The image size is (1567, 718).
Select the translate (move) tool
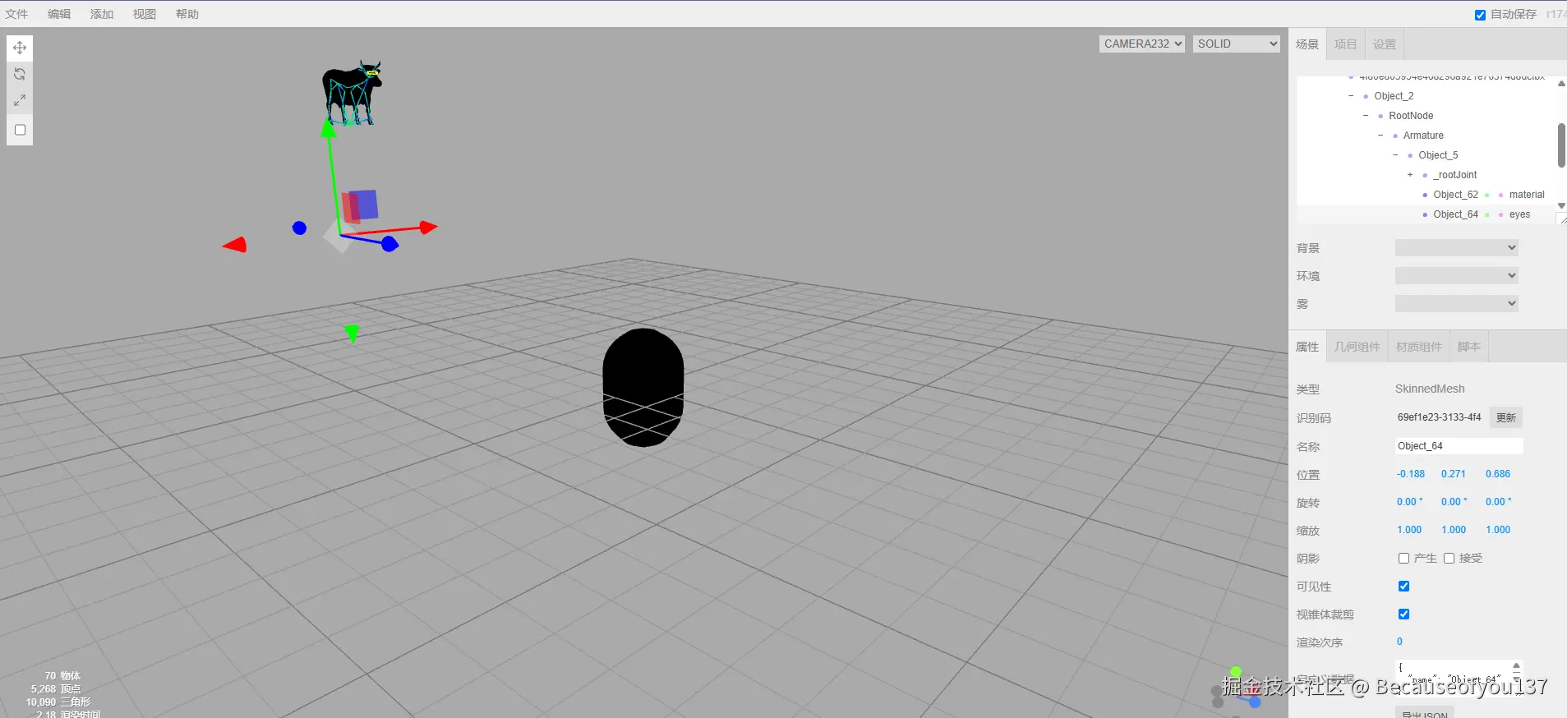[20, 48]
